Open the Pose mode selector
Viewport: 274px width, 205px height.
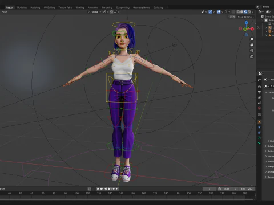4,12
